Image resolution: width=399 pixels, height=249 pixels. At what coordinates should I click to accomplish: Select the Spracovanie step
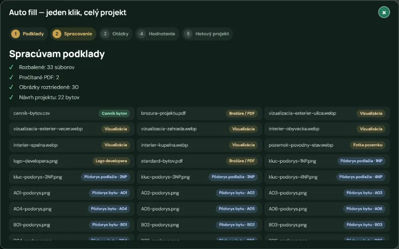[73, 34]
